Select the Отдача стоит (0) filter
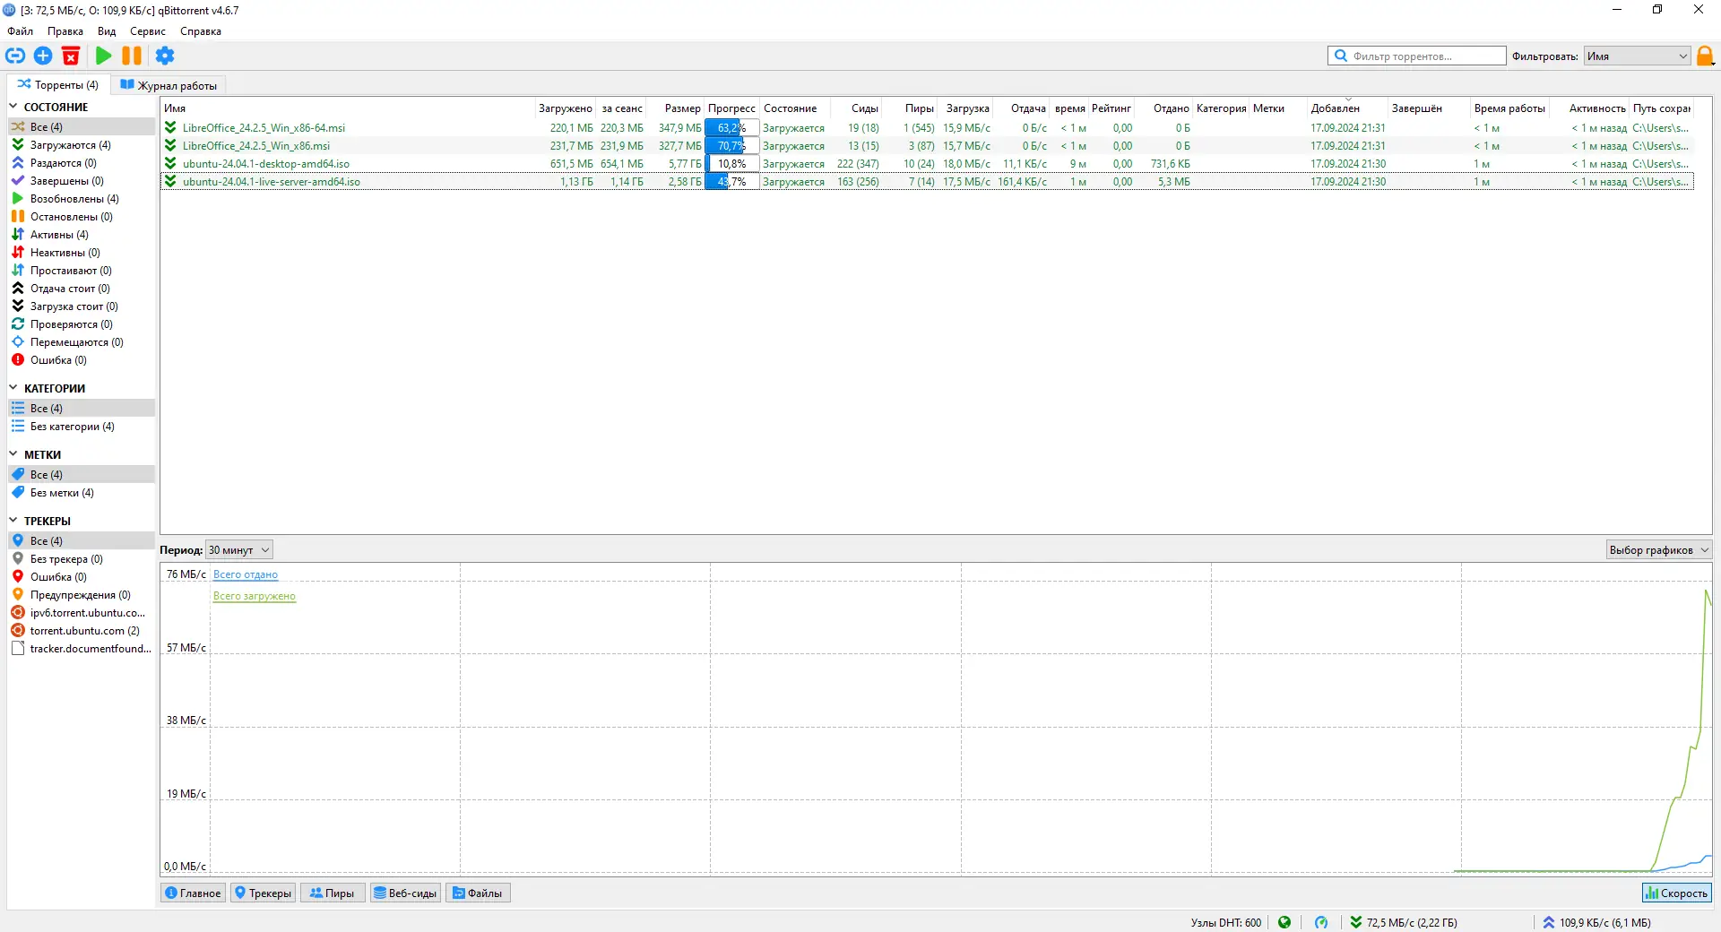1721x932 pixels. click(82, 289)
